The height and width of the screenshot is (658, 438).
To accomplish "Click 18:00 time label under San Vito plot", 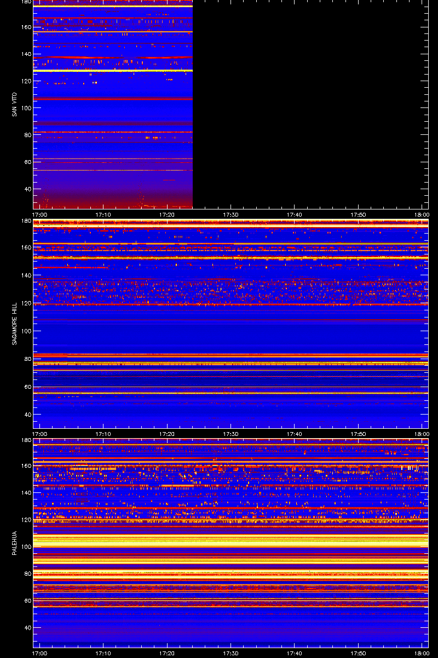I will click(x=422, y=214).
